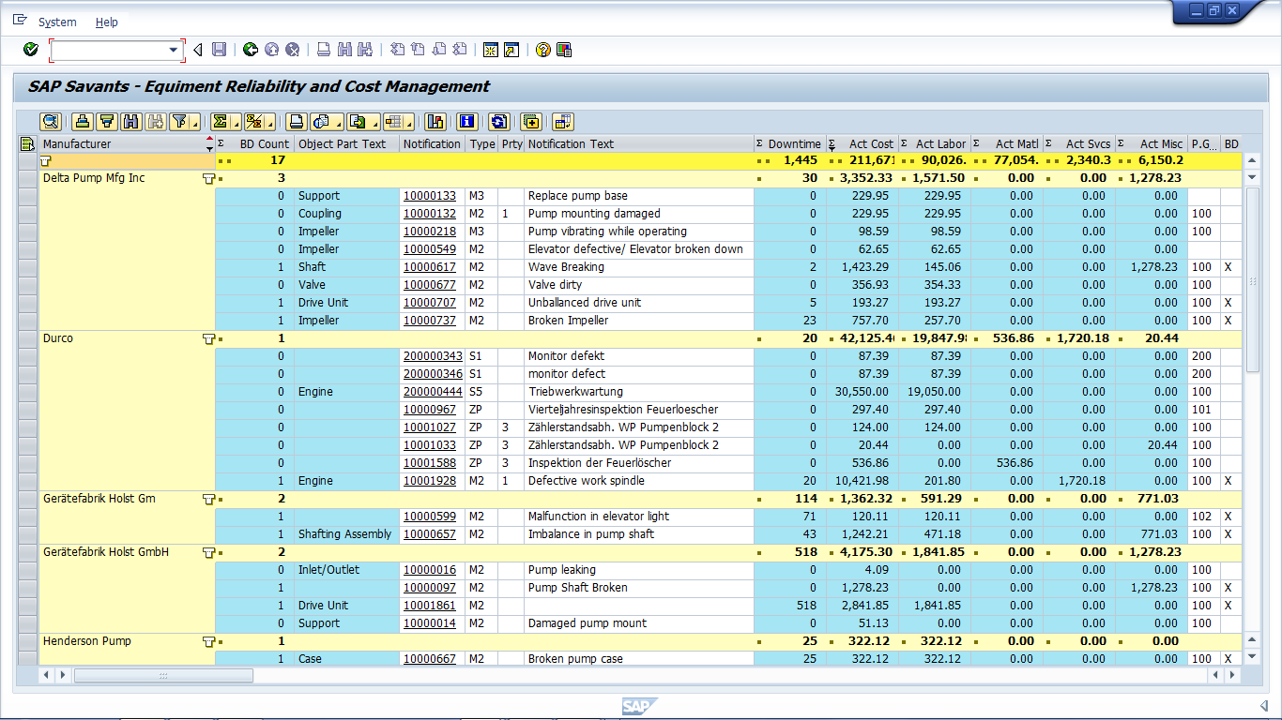Open notification 10001928 link

430,481
